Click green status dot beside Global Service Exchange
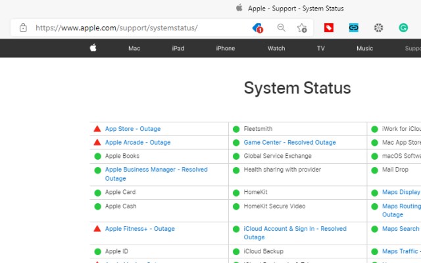 point(236,156)
